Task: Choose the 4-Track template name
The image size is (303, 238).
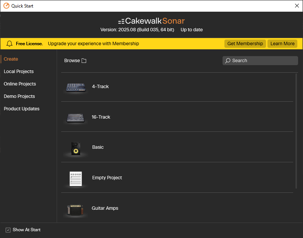Action: click(100, 87)
